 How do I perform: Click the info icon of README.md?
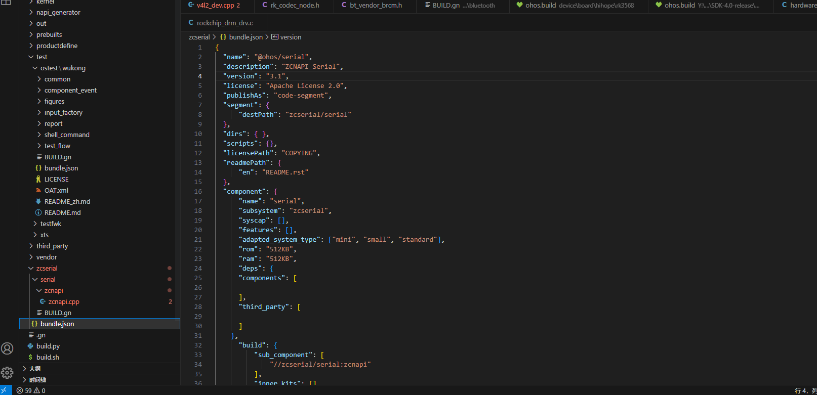pyautogui.click(x=38, y=212)
